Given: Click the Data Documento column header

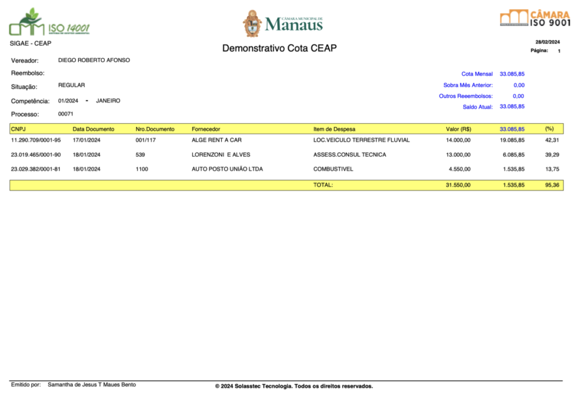Looking at the screenshot, I should point(93,129).
